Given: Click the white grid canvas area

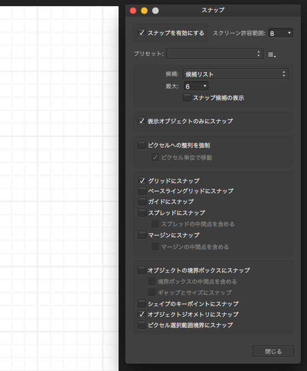Looking at the screenshot, I should click(x=59, y=188).
